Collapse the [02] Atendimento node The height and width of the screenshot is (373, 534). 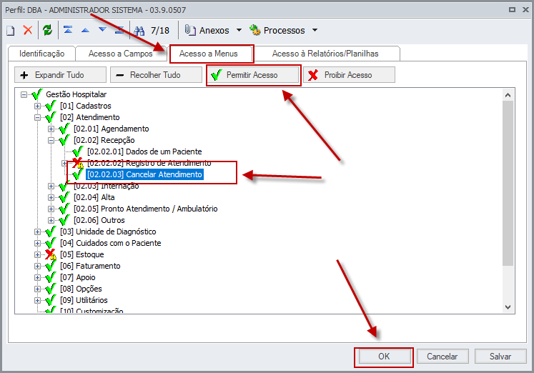37,117
